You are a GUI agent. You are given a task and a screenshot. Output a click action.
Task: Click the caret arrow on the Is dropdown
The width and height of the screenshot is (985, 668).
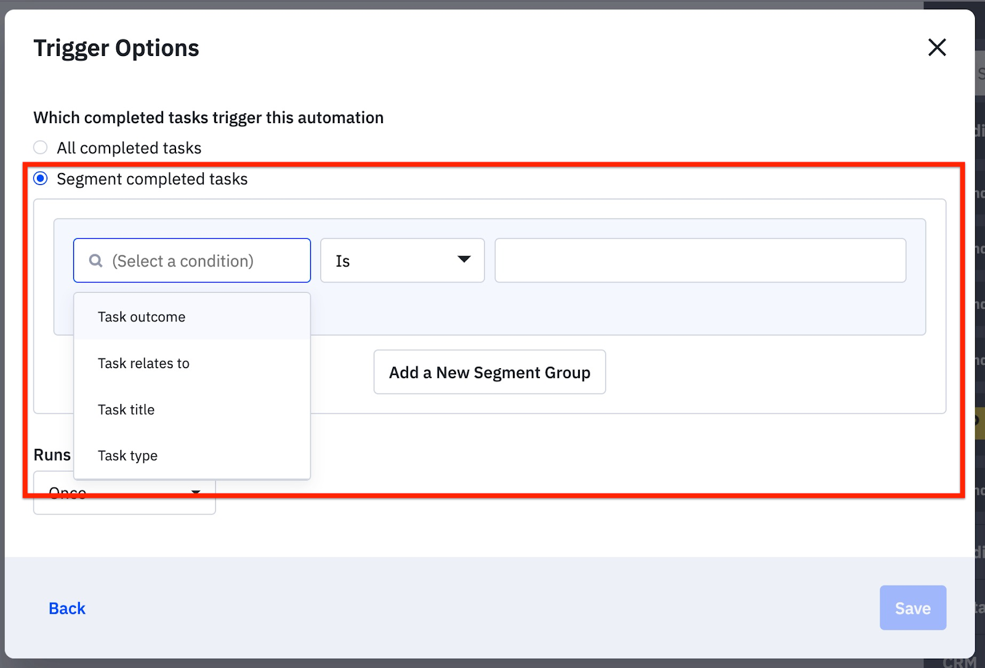464,260
